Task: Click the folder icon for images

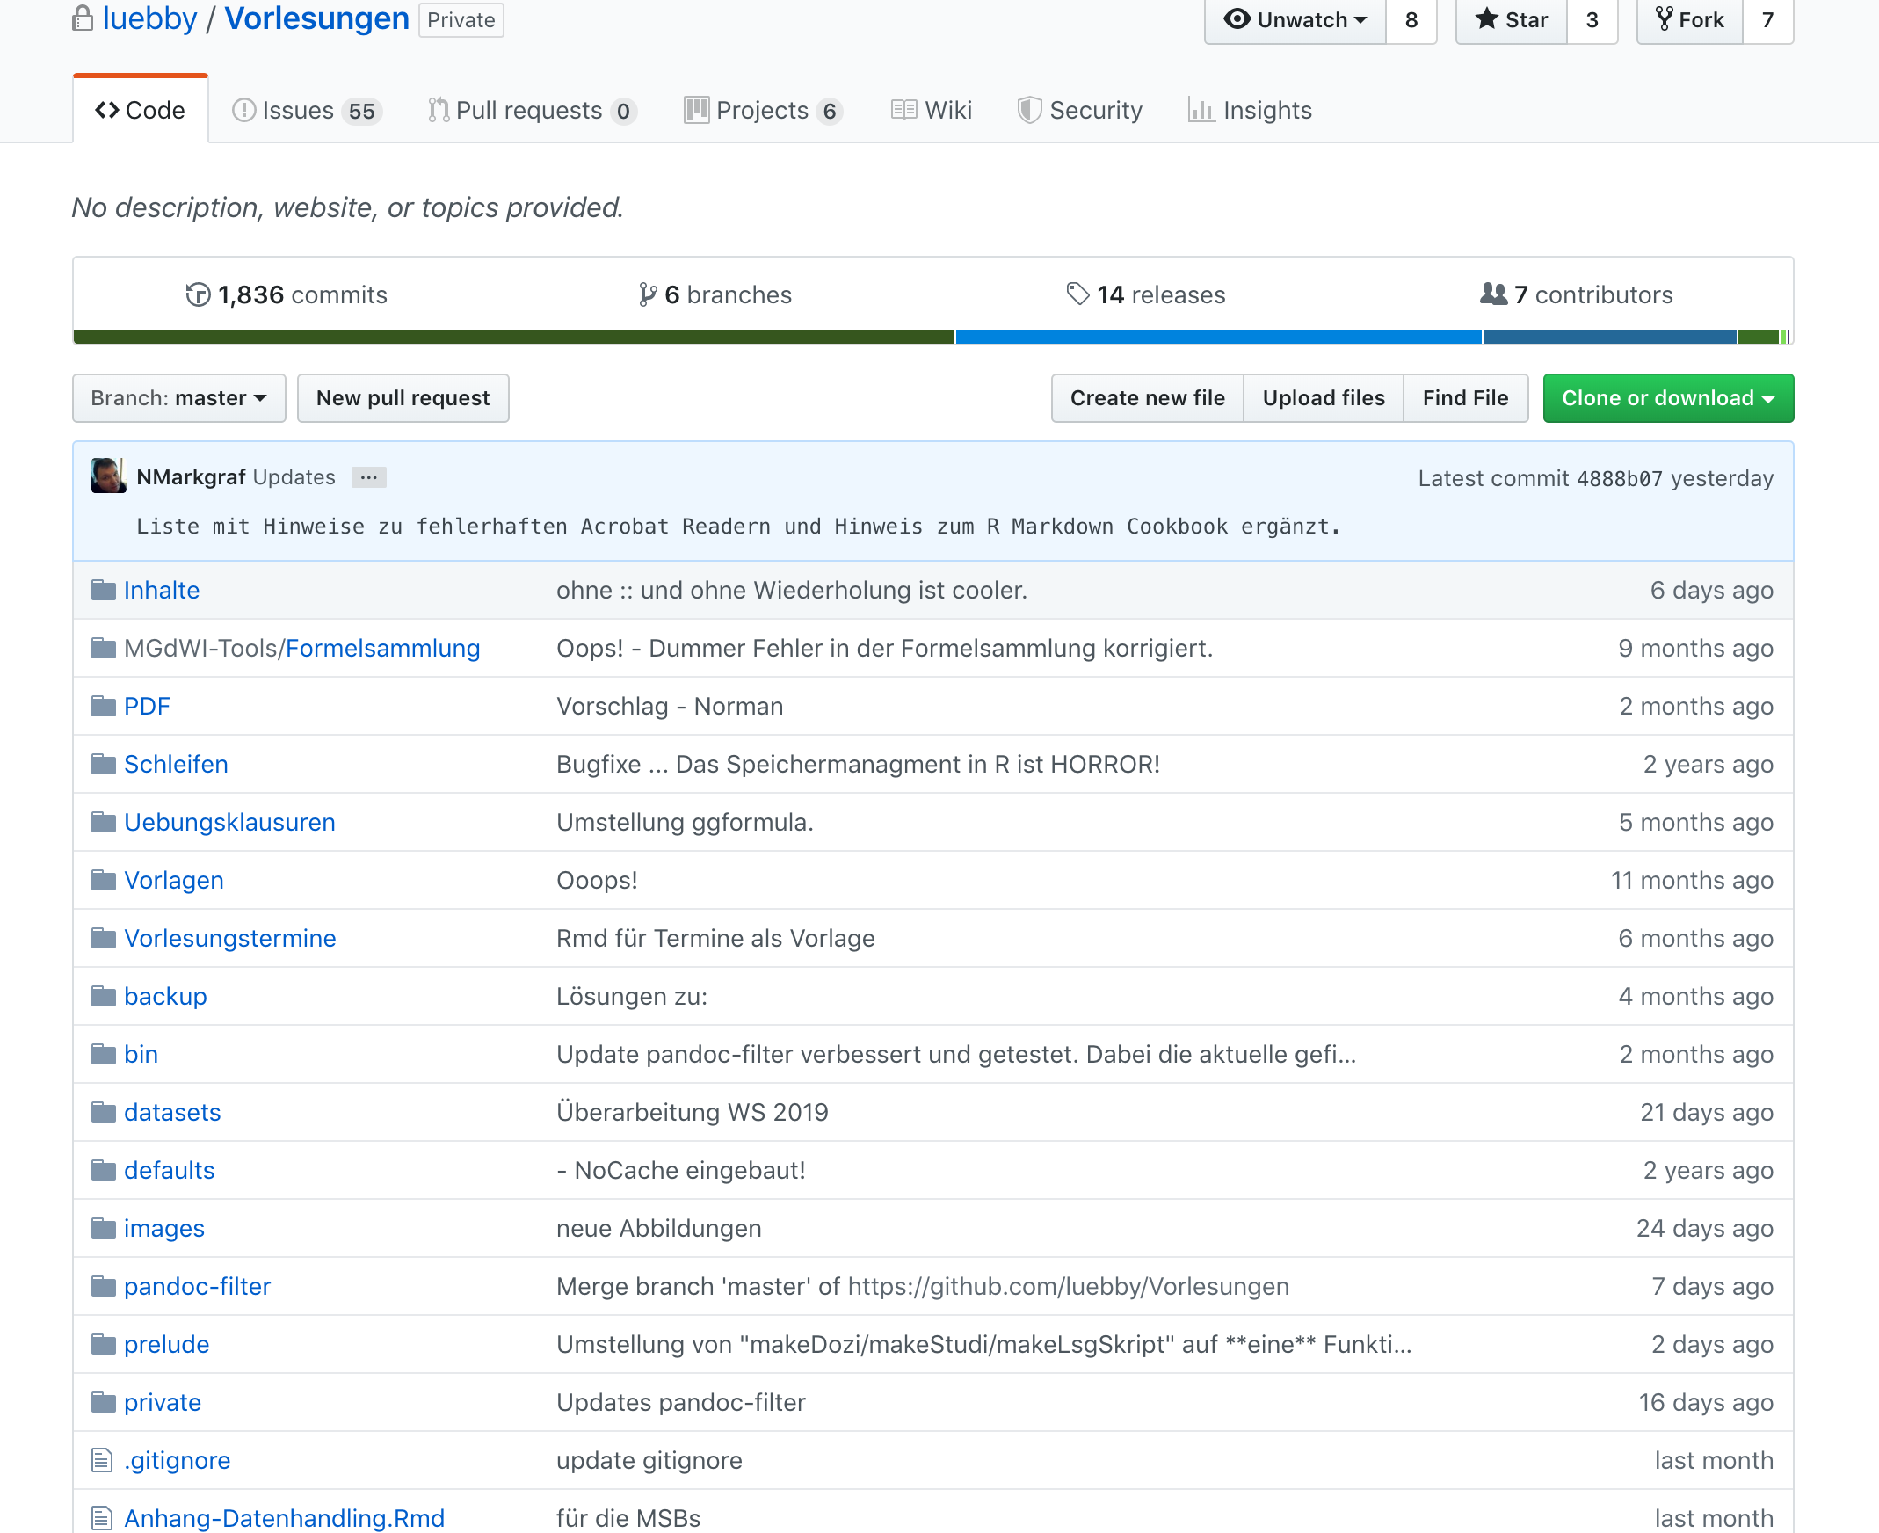Action: 104,1228
